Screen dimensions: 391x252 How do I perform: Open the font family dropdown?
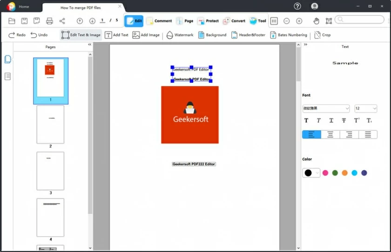[326, 108]
